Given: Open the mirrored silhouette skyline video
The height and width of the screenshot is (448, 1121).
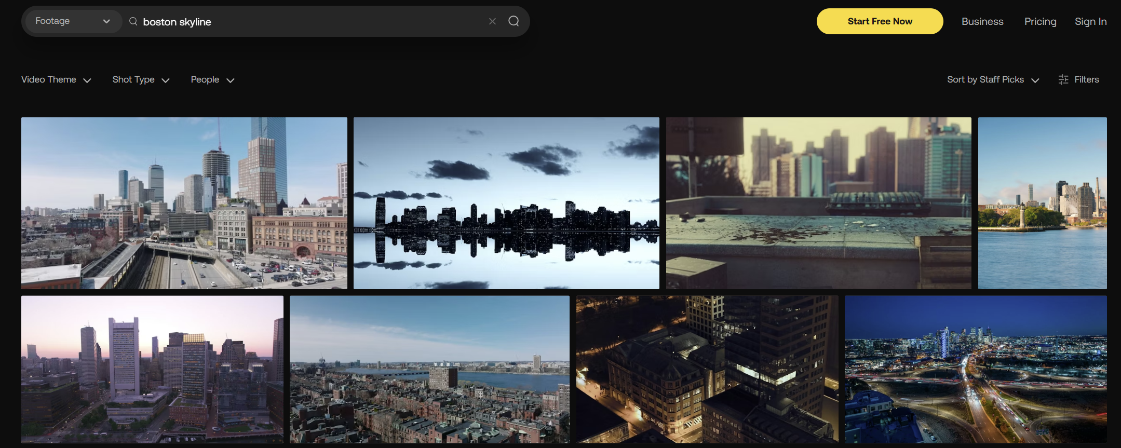Looking at the screenshot, I should point(506,203).
